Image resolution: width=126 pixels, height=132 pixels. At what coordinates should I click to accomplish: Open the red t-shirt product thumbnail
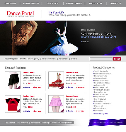[x=13, y=104]
